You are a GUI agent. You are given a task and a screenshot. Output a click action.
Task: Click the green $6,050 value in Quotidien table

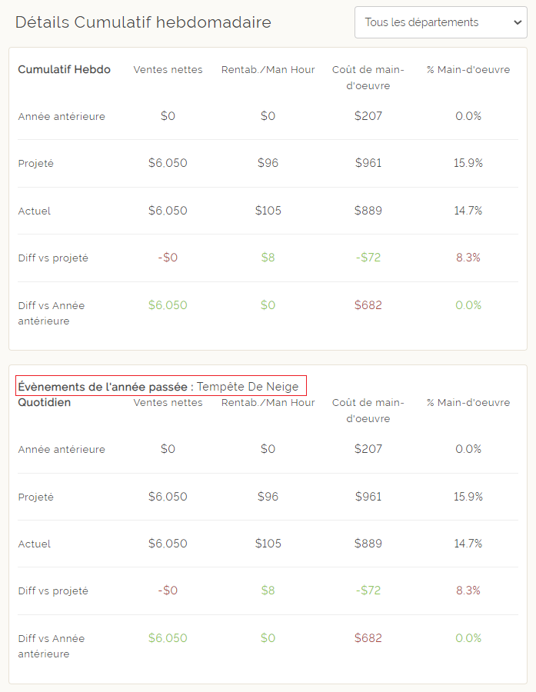tap(168, 638)
